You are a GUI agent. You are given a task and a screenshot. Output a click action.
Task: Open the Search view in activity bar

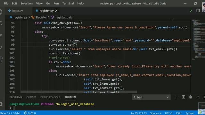coord(1,23)
